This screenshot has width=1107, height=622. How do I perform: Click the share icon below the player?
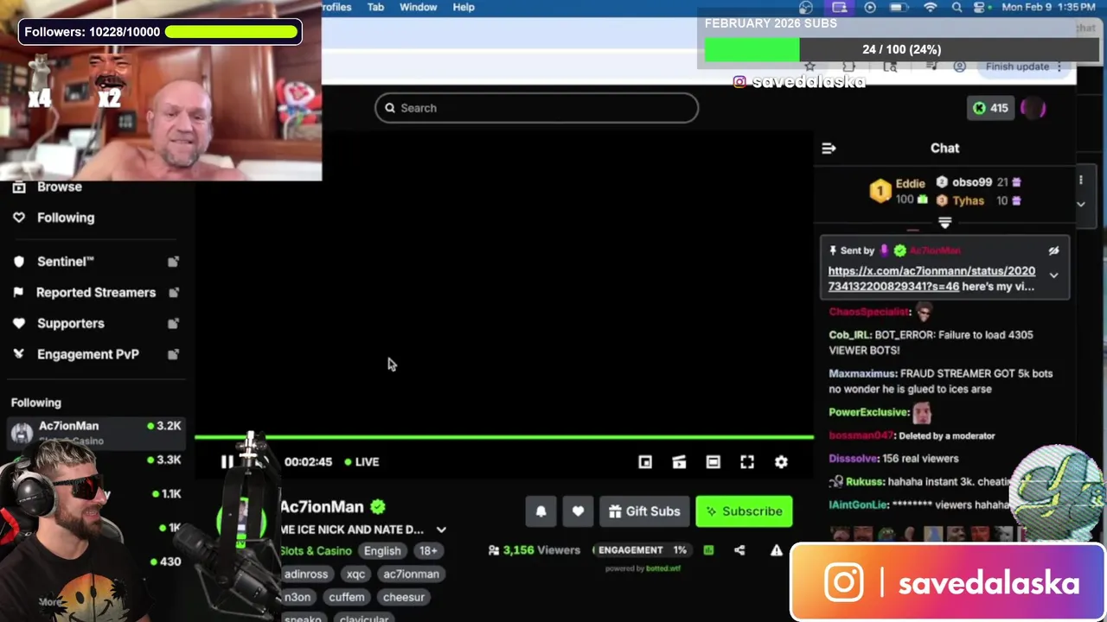click(x=739, y=550)
